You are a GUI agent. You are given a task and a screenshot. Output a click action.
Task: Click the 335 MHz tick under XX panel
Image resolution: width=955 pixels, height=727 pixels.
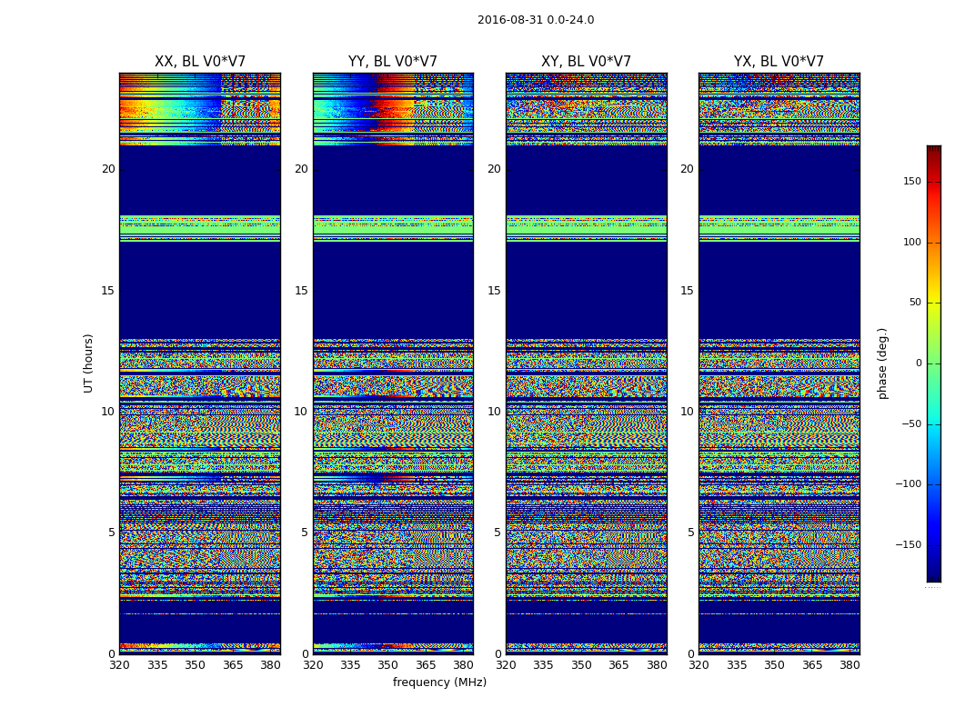157,665
